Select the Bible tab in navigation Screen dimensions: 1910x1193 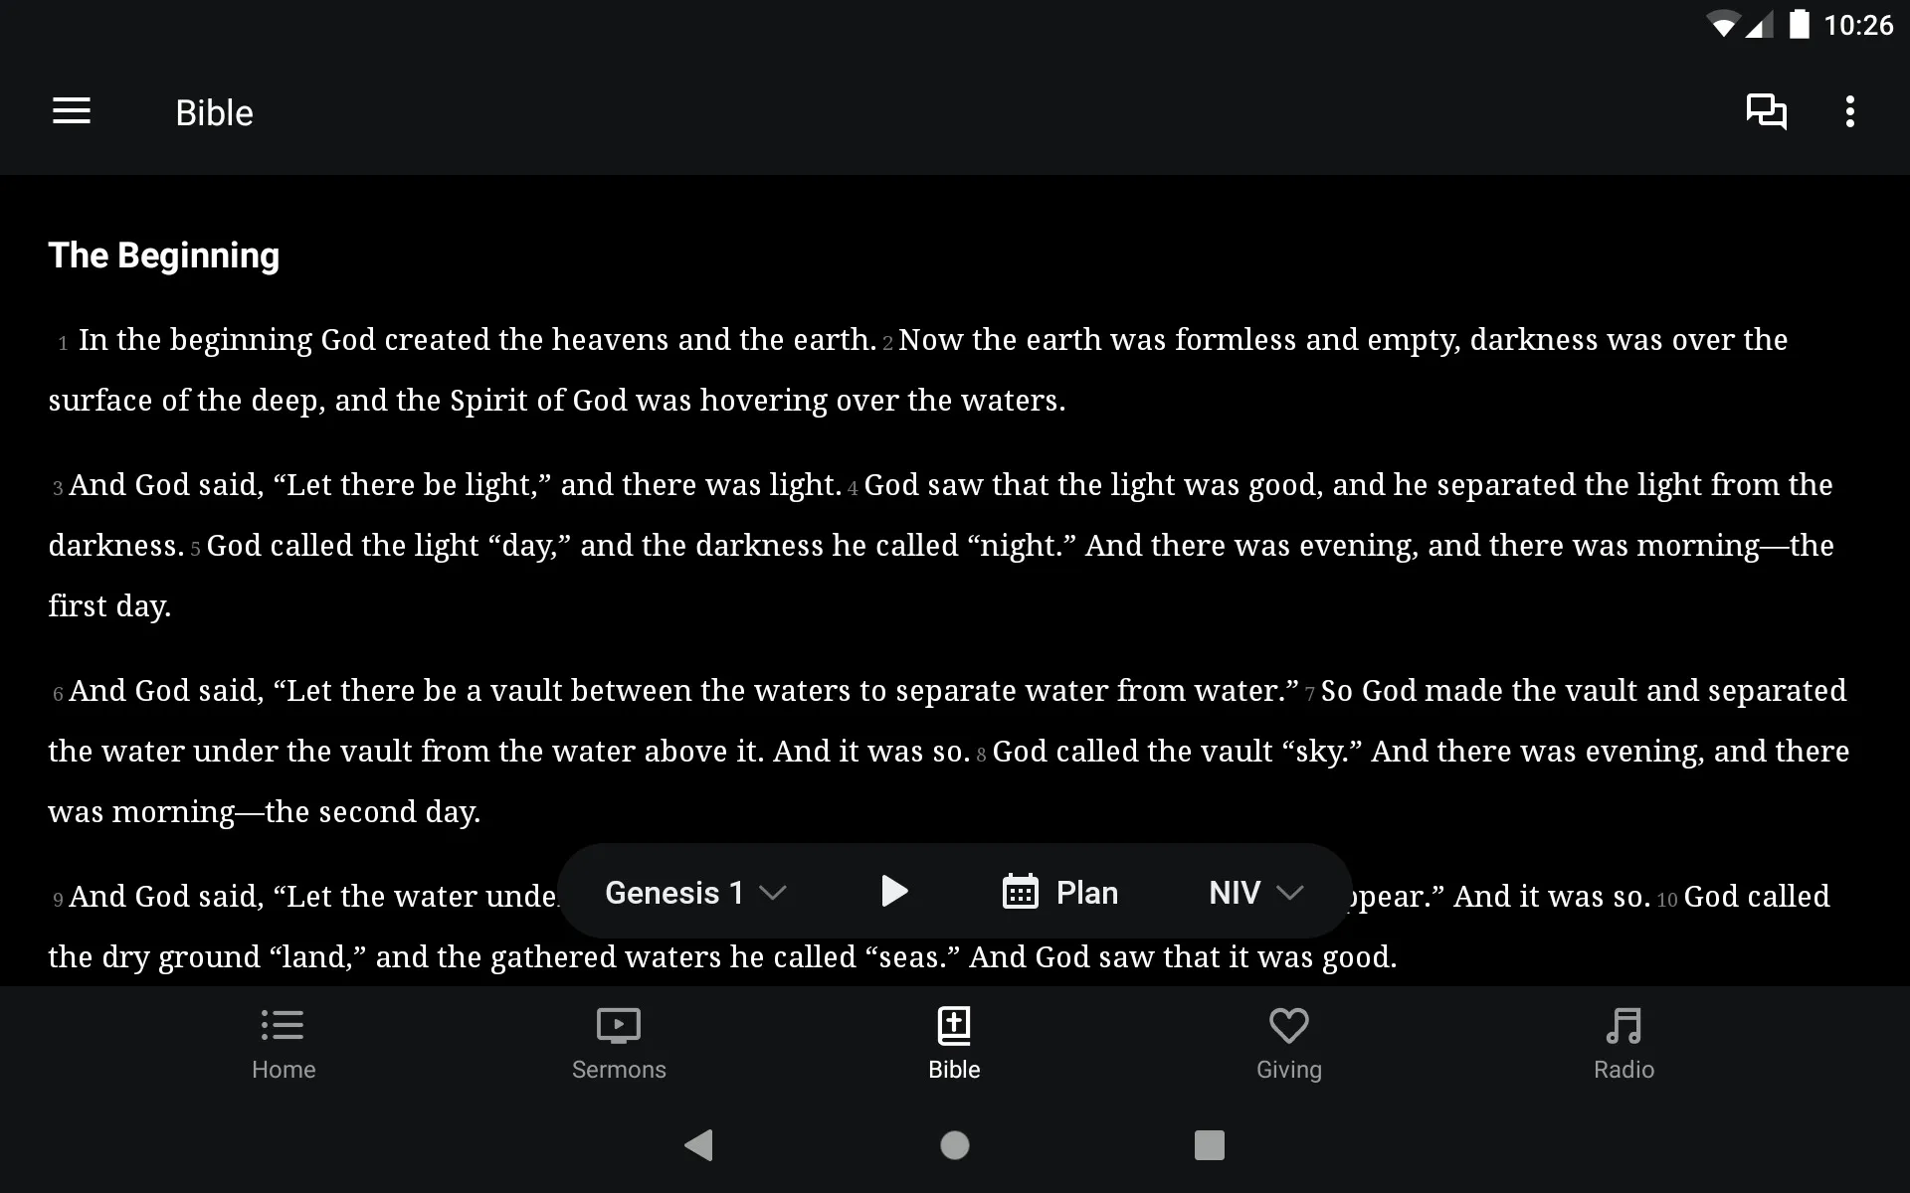(953, 1042)
